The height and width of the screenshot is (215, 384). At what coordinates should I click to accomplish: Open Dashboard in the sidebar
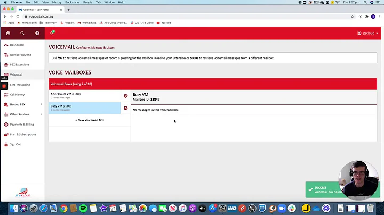[x=17, y=45]
